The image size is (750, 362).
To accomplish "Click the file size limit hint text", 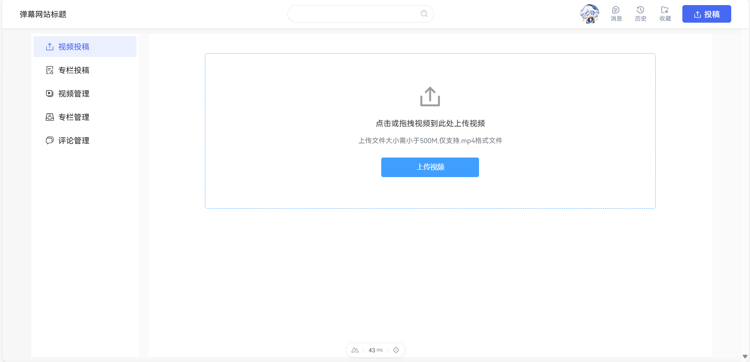I will (x=430, y=141).
